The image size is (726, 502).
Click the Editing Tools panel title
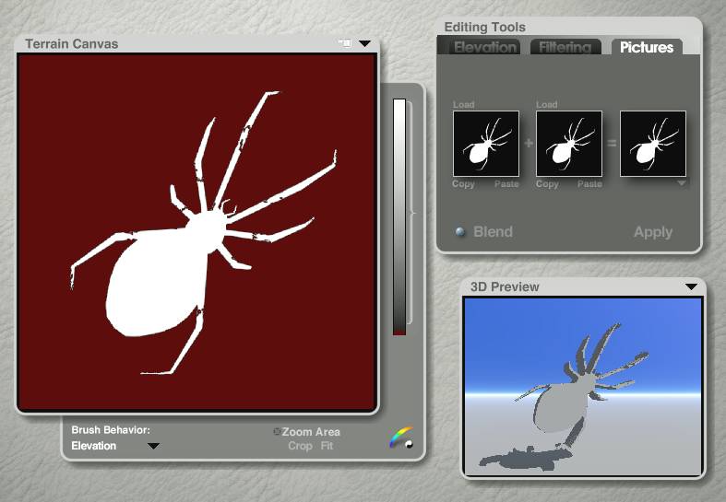(485, 28)
